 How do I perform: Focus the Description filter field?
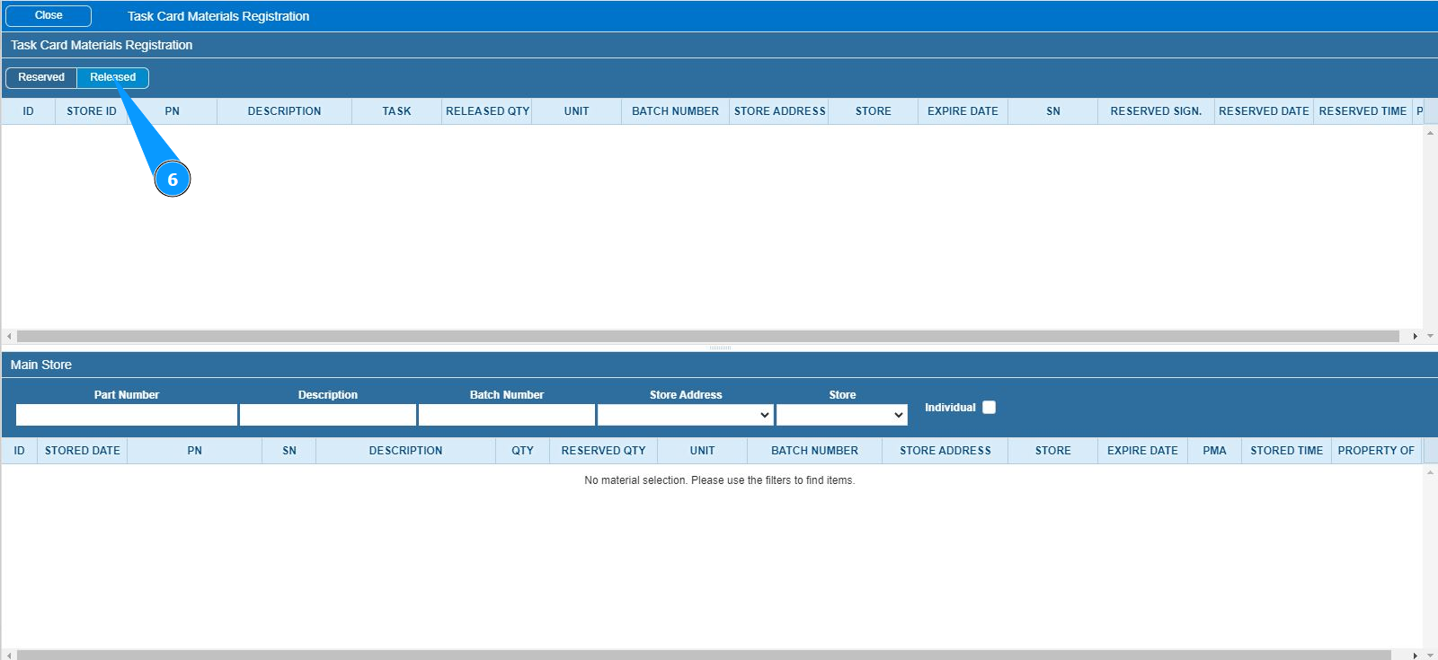[x=328, y=415]
